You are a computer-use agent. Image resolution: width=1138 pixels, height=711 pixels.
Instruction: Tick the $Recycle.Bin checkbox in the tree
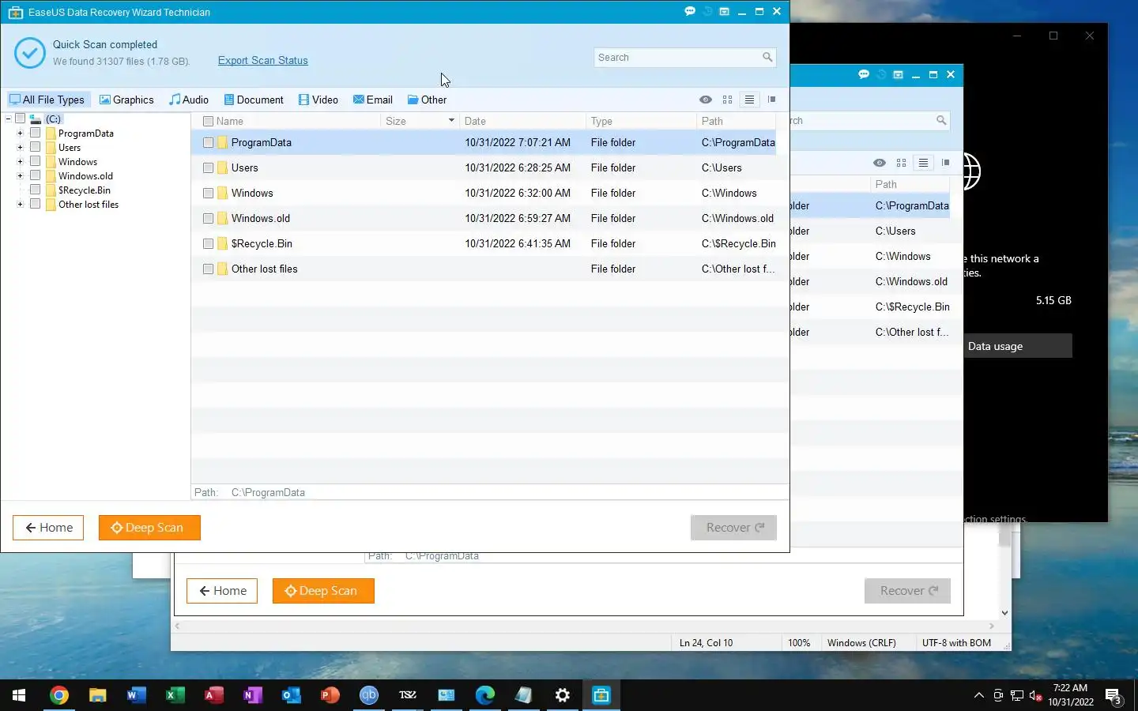tap(35, 190)
